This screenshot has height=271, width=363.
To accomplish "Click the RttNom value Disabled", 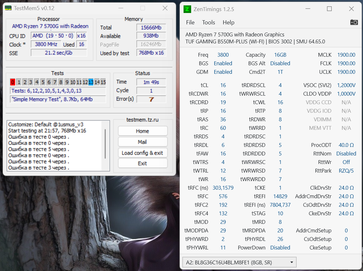I will point(346,154).
